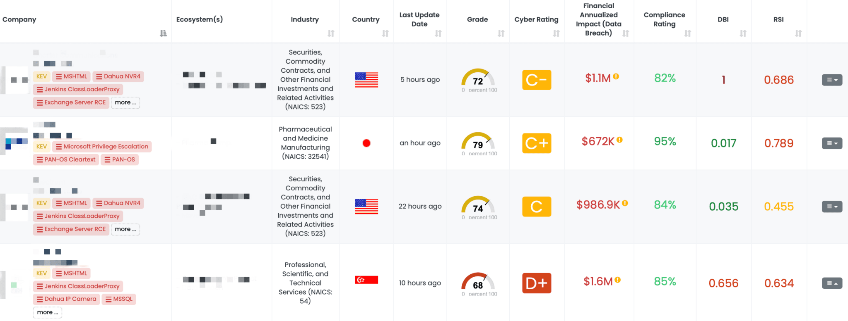Click the Grade column sort arrows
The height and width of the screenshot is (321, 848).
(501, 33)
